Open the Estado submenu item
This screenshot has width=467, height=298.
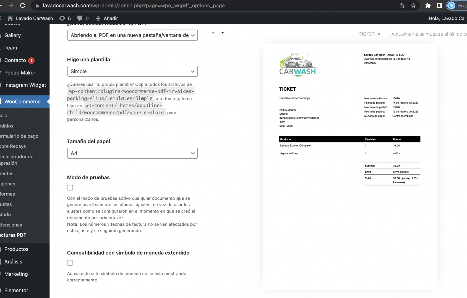tap(5, 214)
